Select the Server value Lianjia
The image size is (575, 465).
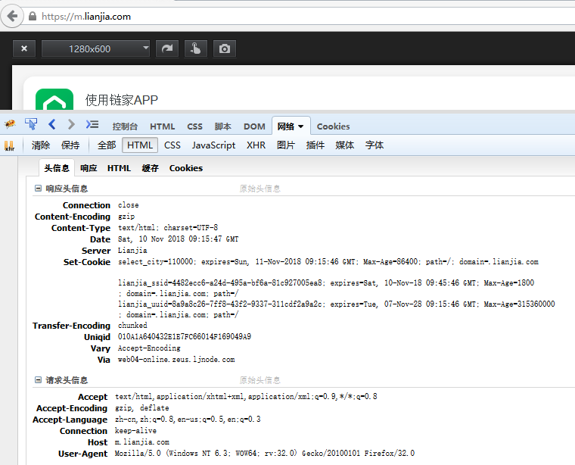(132, 251)
